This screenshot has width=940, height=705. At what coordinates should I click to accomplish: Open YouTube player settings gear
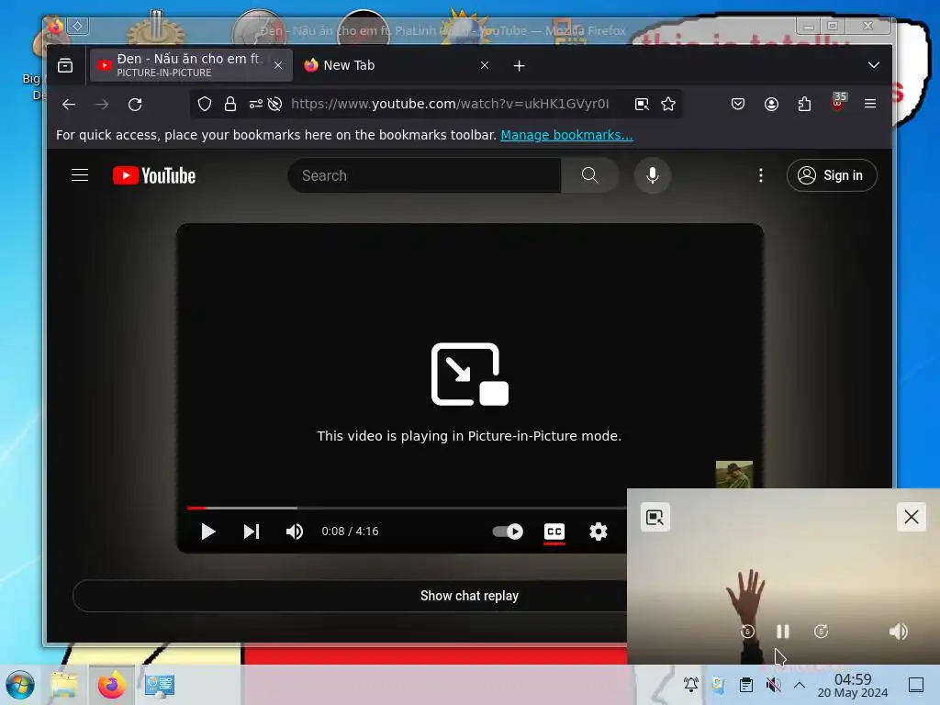[599, 532]
